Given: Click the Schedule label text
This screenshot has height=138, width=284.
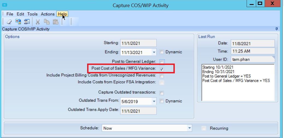Looking at the screenshot, I should tap(90, 128).
